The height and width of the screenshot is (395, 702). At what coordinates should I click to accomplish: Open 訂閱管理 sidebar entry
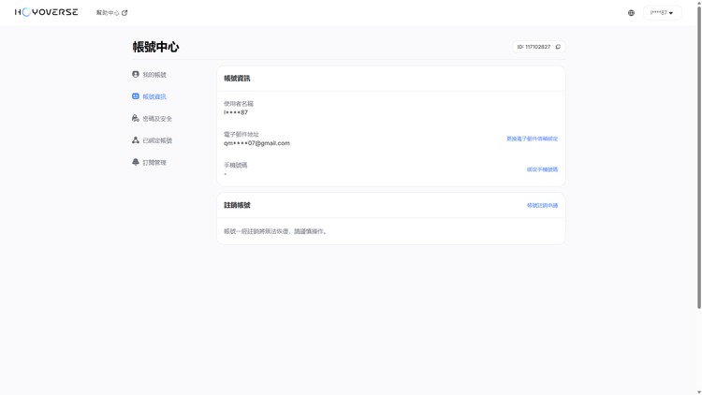pyautogui.click(x=154, y=163)
